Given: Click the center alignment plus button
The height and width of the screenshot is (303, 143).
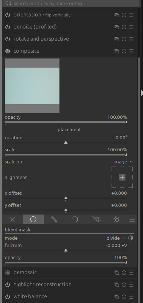Looking at the screenshot, I should tap(122, 177).
